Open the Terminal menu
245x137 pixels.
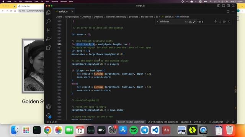coord(54,2)
